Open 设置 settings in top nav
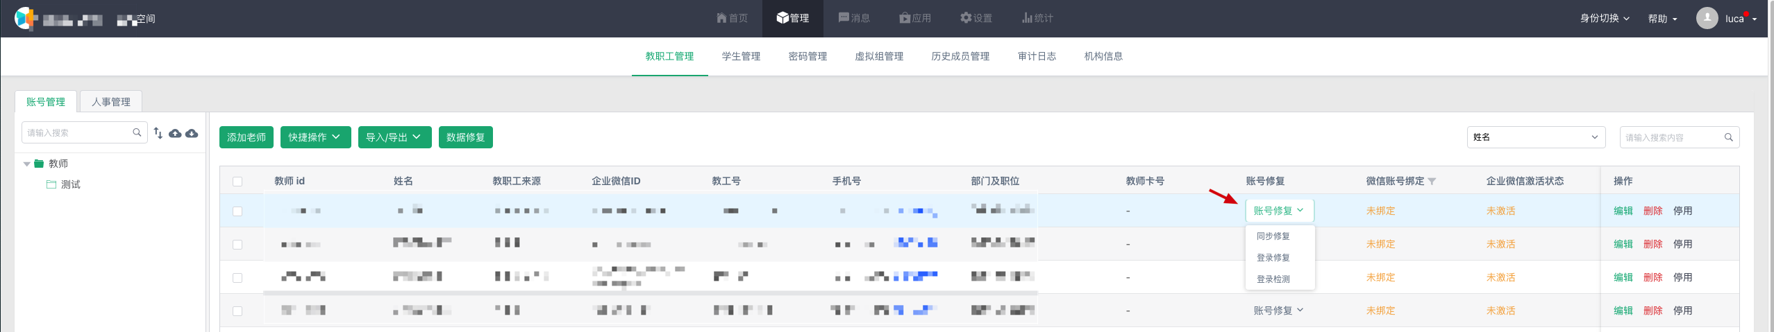This screenshot has width=1774, height=332. point(976,18)
